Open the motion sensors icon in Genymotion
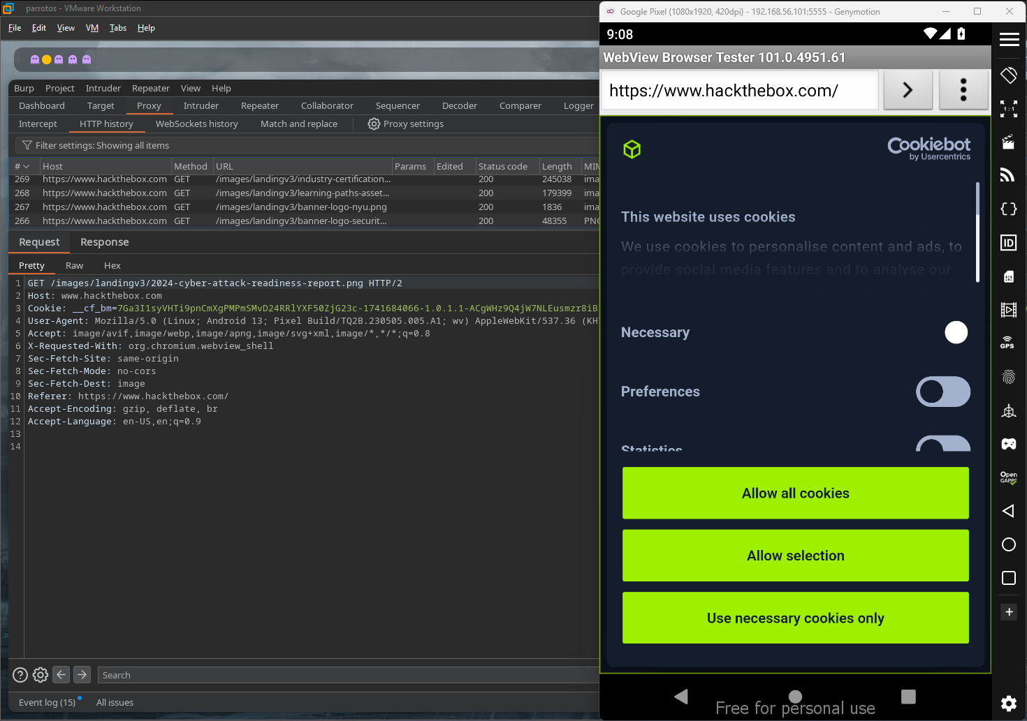The height and width of the screenshot is (721, 1027). tap(1009, 410)
